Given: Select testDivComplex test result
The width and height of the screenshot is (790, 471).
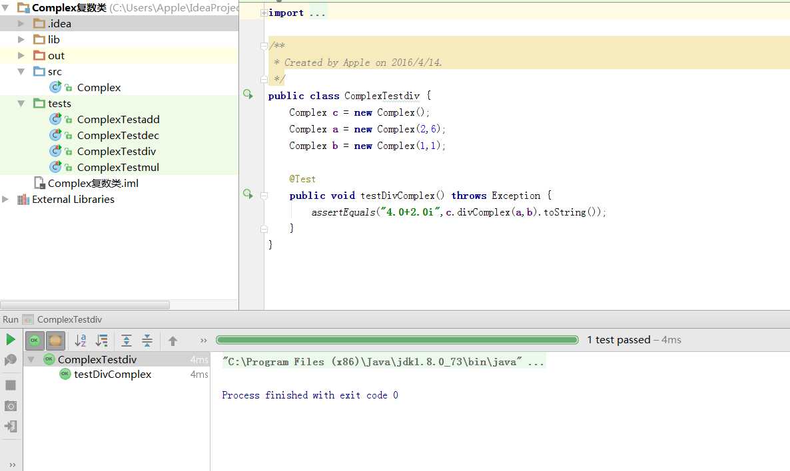Looking at the screenshot, I should pos(113,375).
